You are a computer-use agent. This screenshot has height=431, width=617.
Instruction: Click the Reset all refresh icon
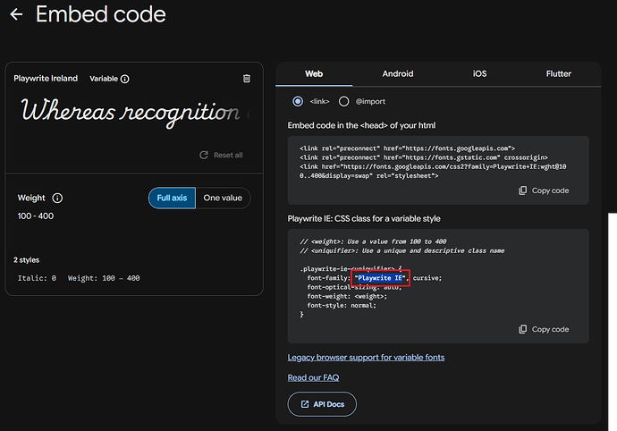tap(204, 155)
